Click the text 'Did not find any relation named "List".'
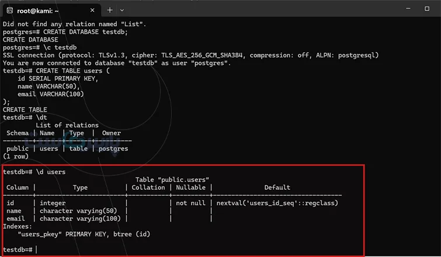 pos(75,24)
